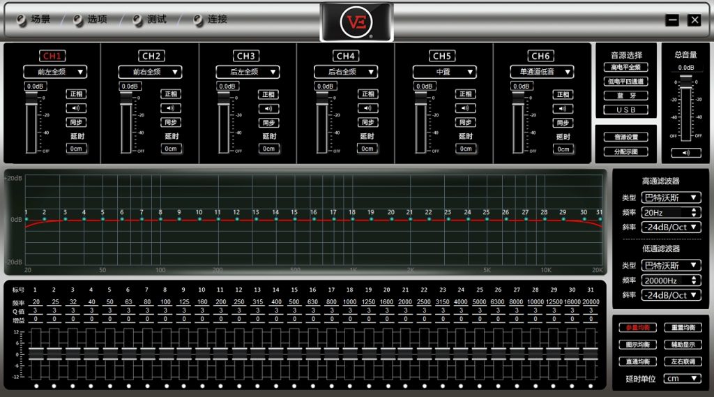Minimize the application window
The image size is (714, 397).
click(672, 20)
